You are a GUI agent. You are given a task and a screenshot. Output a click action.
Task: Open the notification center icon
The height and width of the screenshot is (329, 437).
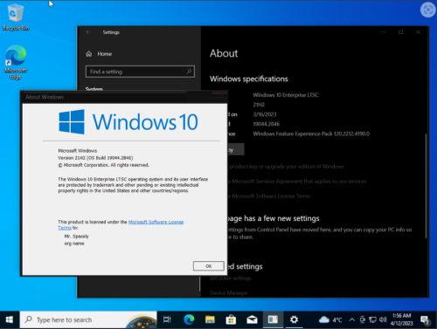coord(425,320)
